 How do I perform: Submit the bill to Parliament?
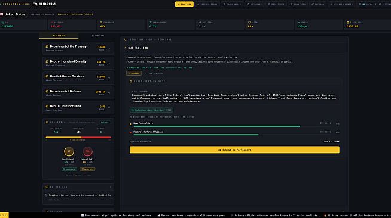[x=234, y=150]
